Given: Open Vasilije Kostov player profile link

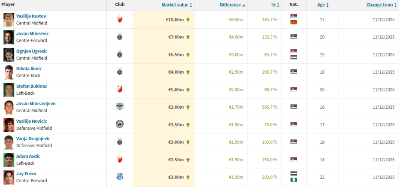Looking at the screenshot, I should point(31,16).
